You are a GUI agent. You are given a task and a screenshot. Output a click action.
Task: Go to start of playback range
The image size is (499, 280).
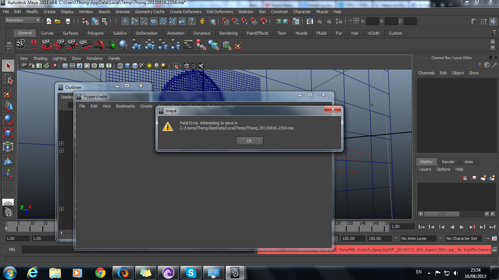point(421,227)
